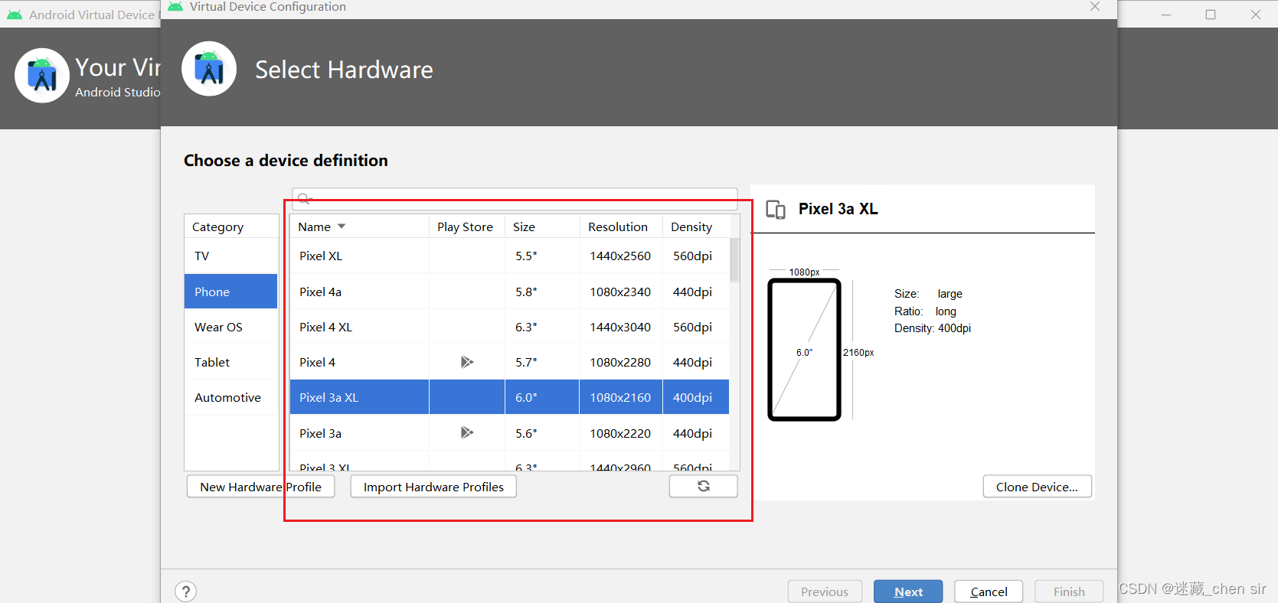Screen dimensions: 1278x603
Task: Select the Pixel 4a device row
Action: 509,292
